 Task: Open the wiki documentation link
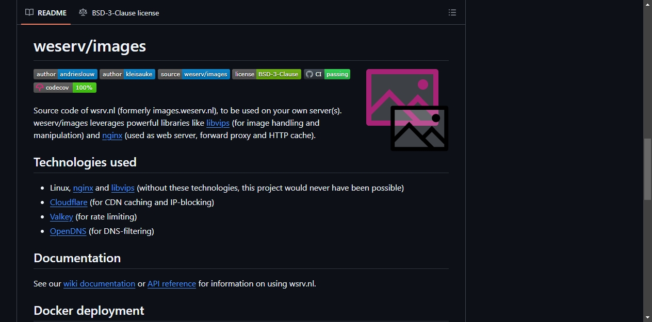click(x=100, y=284)
